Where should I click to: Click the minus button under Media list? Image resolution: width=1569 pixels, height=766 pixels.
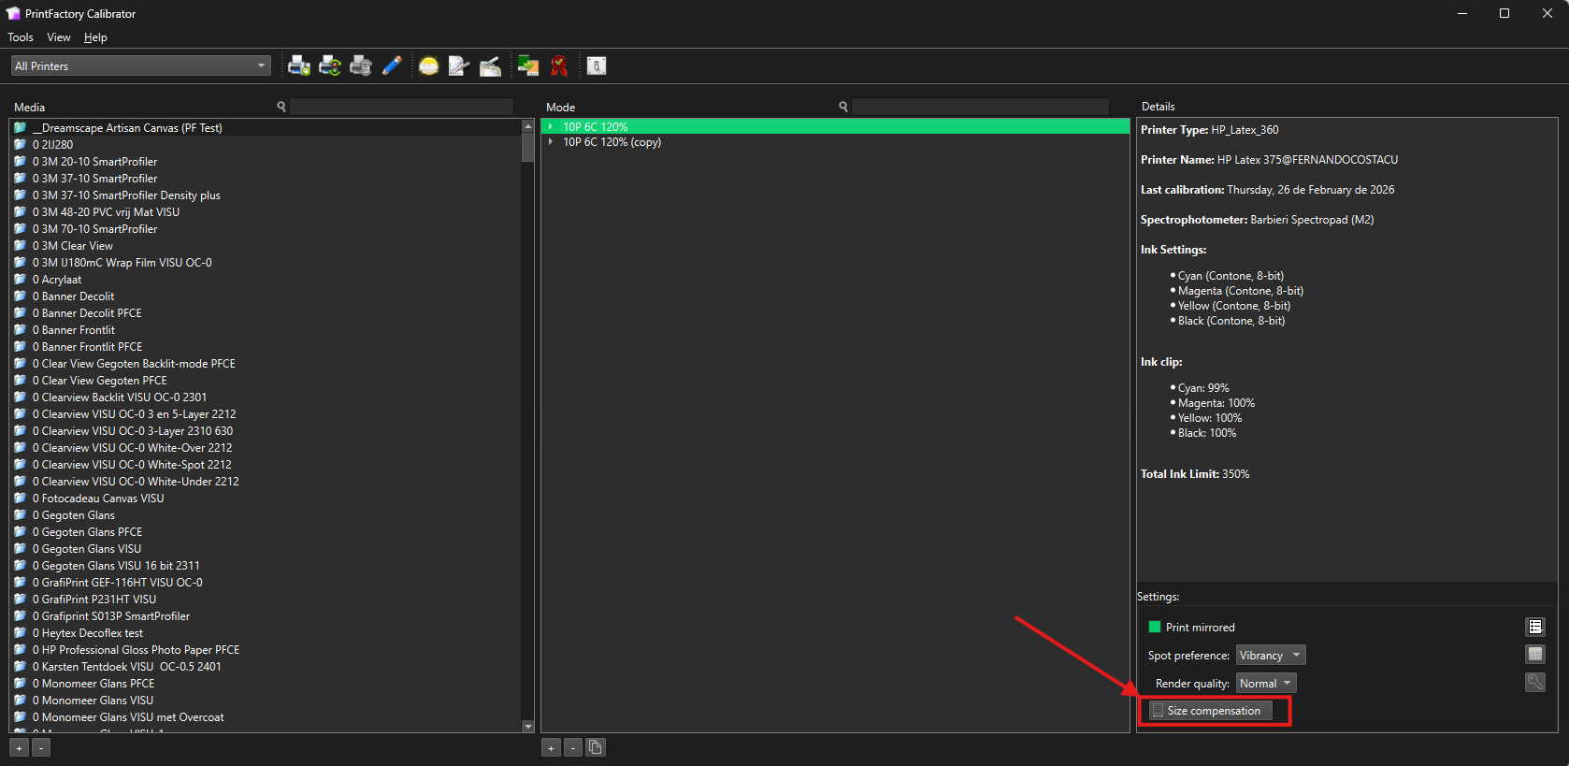41,747
